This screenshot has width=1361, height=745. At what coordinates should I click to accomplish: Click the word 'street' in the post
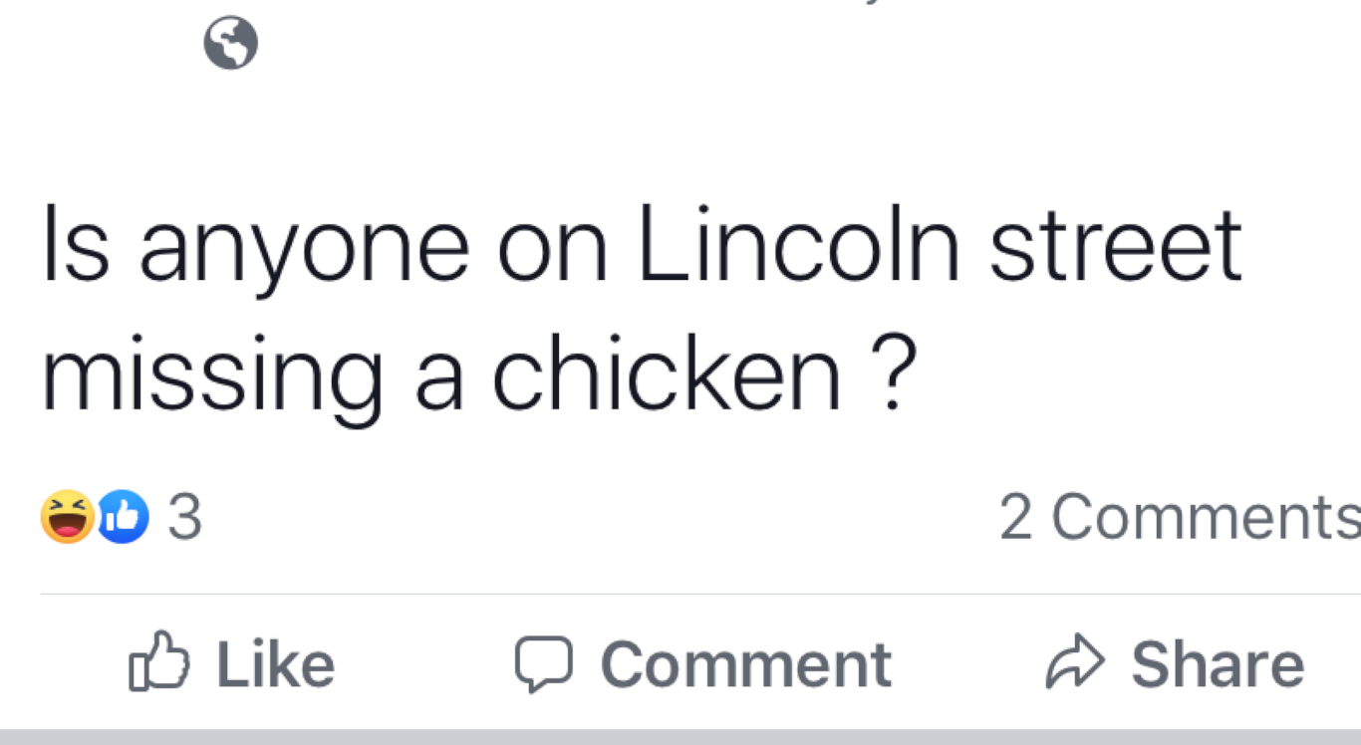1116,246
